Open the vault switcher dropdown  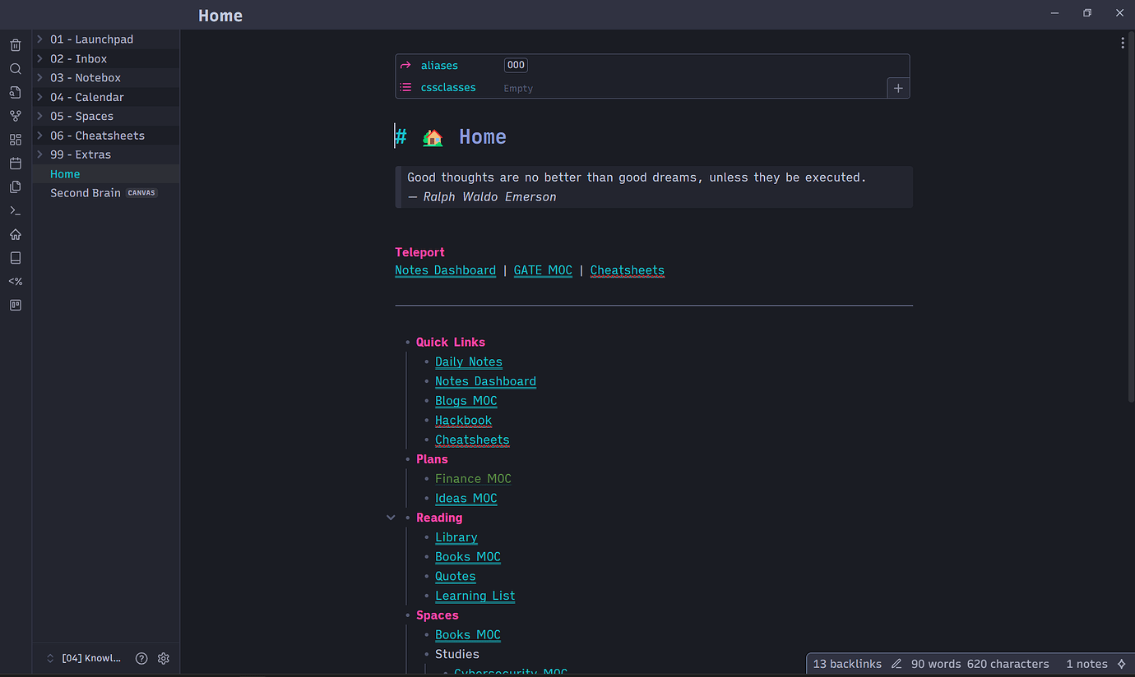pos(86,658)
